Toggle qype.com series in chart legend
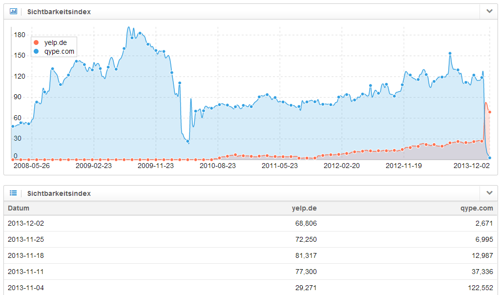 (59, 51)
